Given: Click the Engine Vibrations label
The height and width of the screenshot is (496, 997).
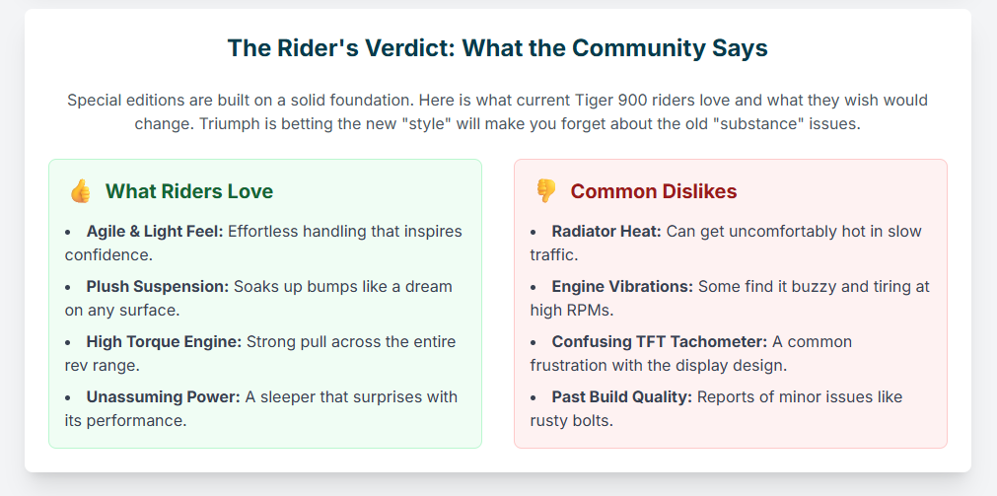Looking at the screenshot, I should [x=622, y=287].
